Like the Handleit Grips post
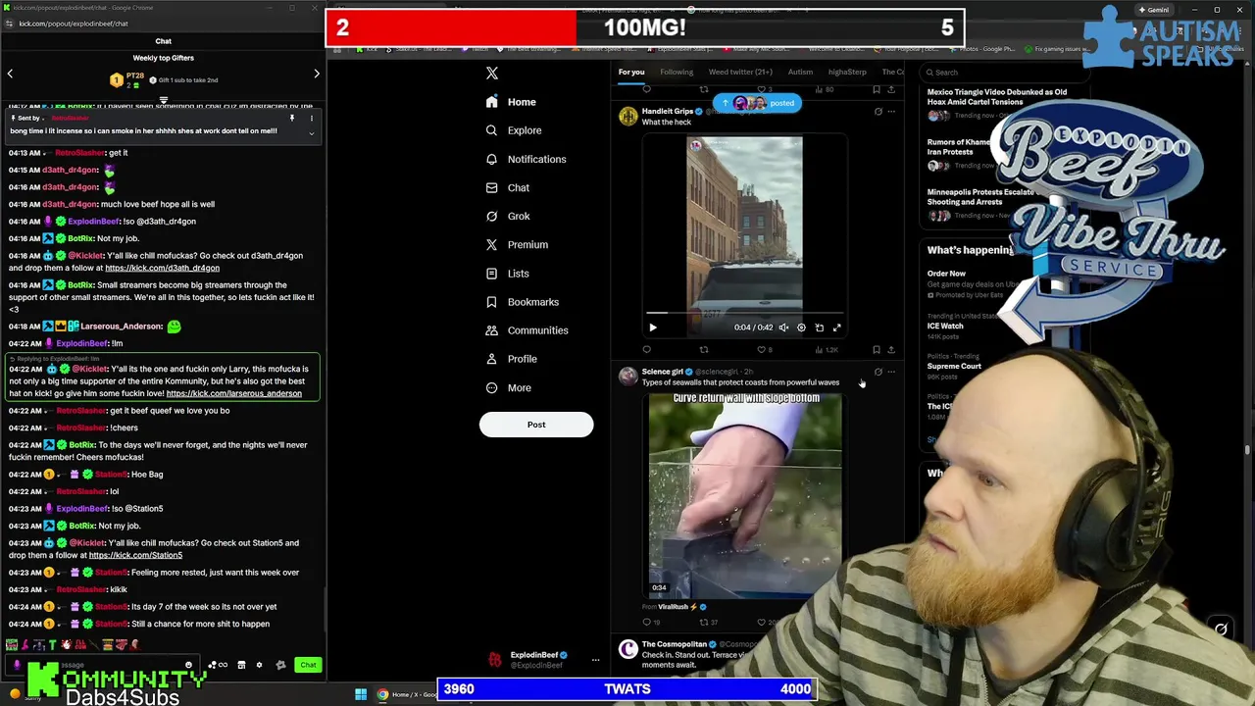The width and height of the screenshot is (1255, 706). pyautogui.click(x=764, y=349)
